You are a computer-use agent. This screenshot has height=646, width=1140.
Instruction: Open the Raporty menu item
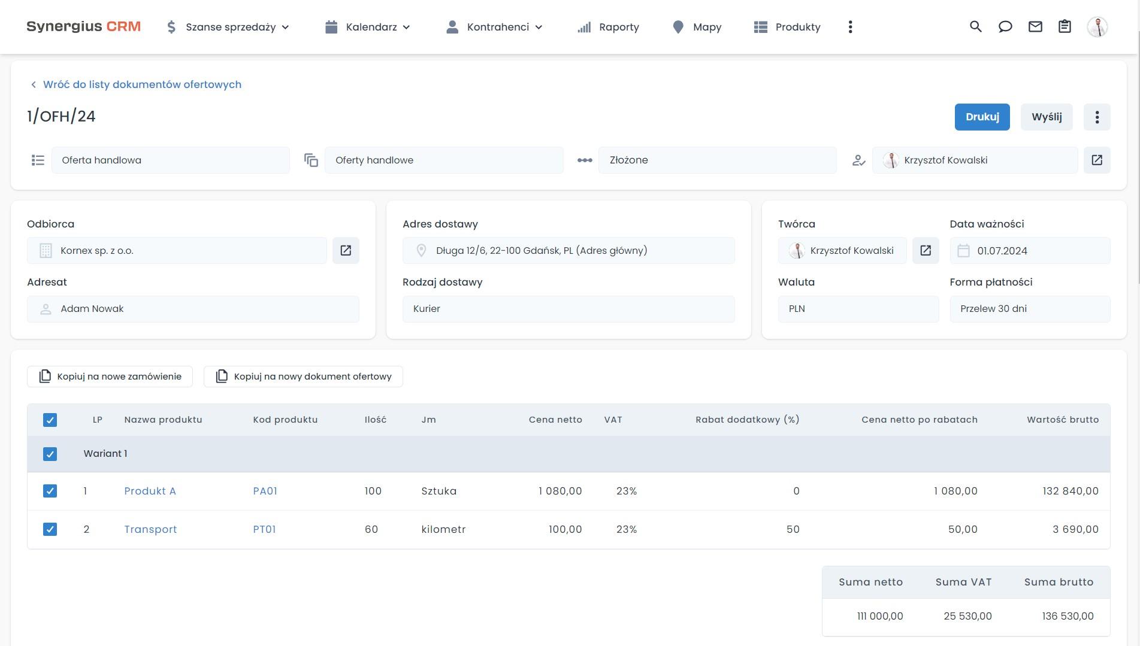tap(619, 27)
